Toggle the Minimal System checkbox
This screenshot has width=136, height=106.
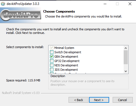(x=52, y=48)
